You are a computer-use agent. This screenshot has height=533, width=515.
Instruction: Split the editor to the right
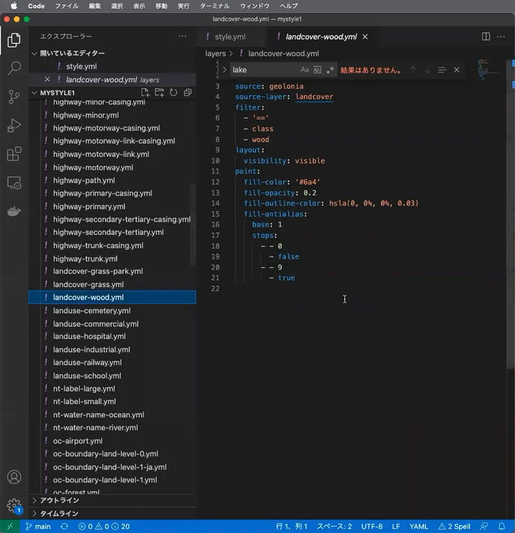pos(486,37)
